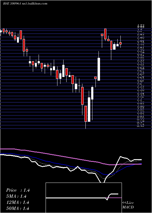This screenshot has height=213, width=152.
Task: Click the '12MA : 1.4' value
Action: tap(18, 202)
